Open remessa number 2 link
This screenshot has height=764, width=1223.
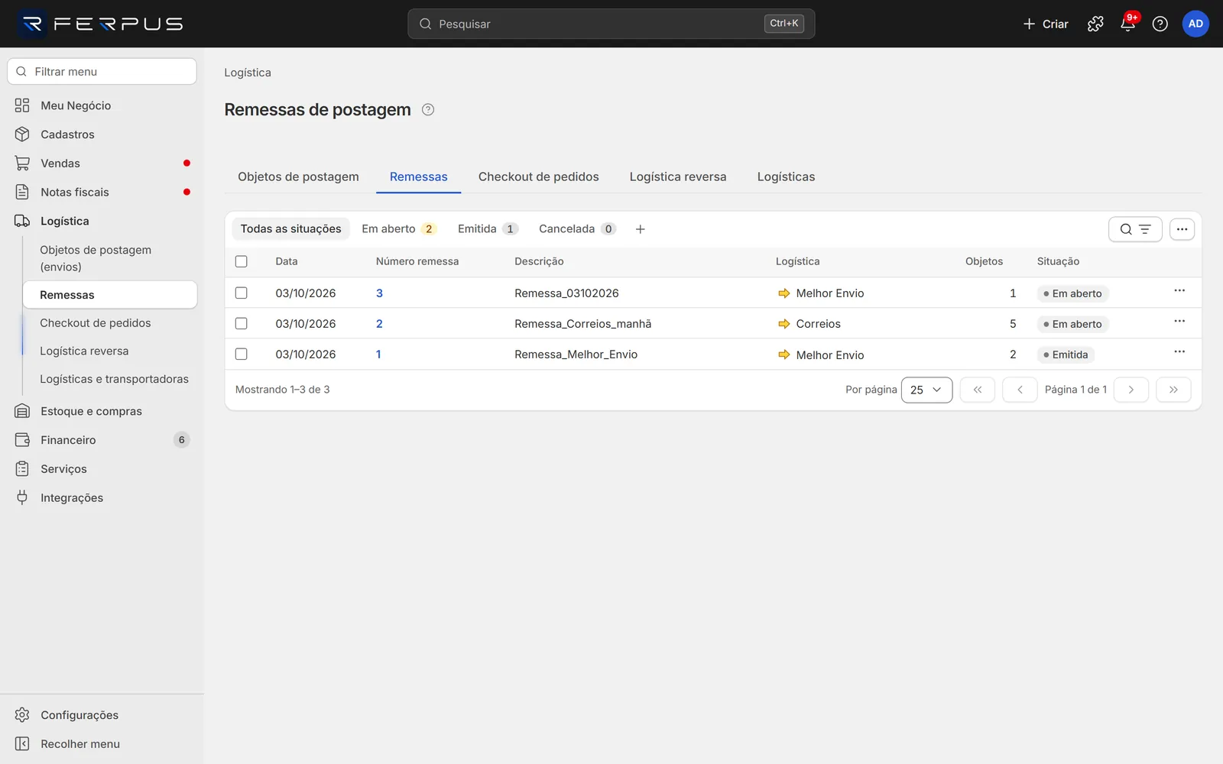click(x=379, y=324)
